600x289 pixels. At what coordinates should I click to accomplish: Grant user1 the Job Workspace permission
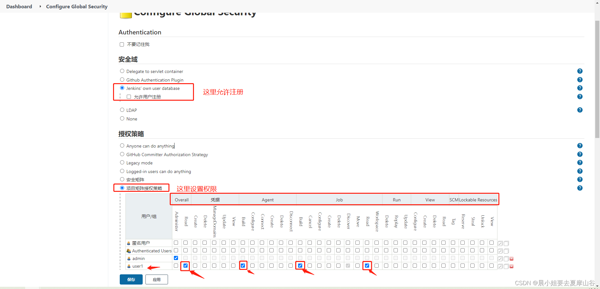(x=376, y=266)
